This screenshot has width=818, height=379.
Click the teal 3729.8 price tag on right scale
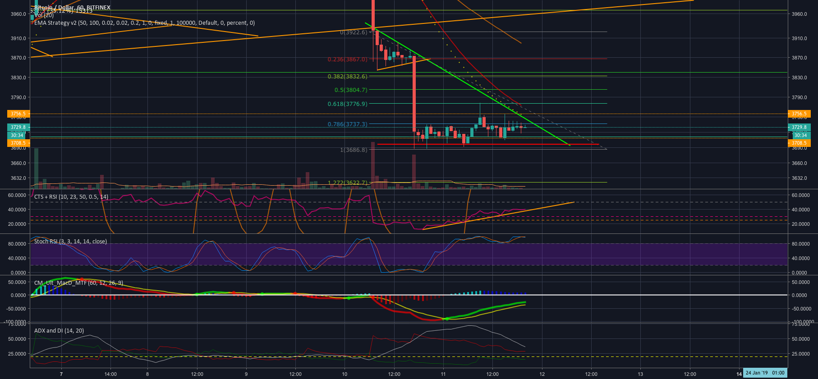(x=799, y=128)
